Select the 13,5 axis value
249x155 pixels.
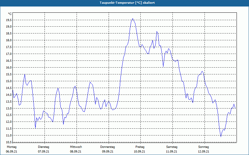[x=9, y=101]
